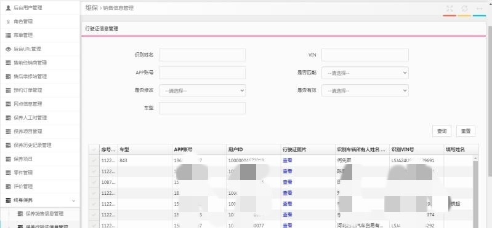Click the 行驶证照片 column header
Viewport: 492px width, 228px height.
[x=308, y=150]
